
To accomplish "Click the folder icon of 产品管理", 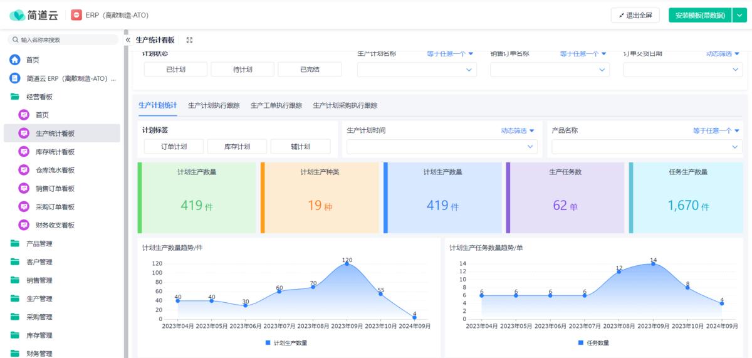I will click(15, 243).
